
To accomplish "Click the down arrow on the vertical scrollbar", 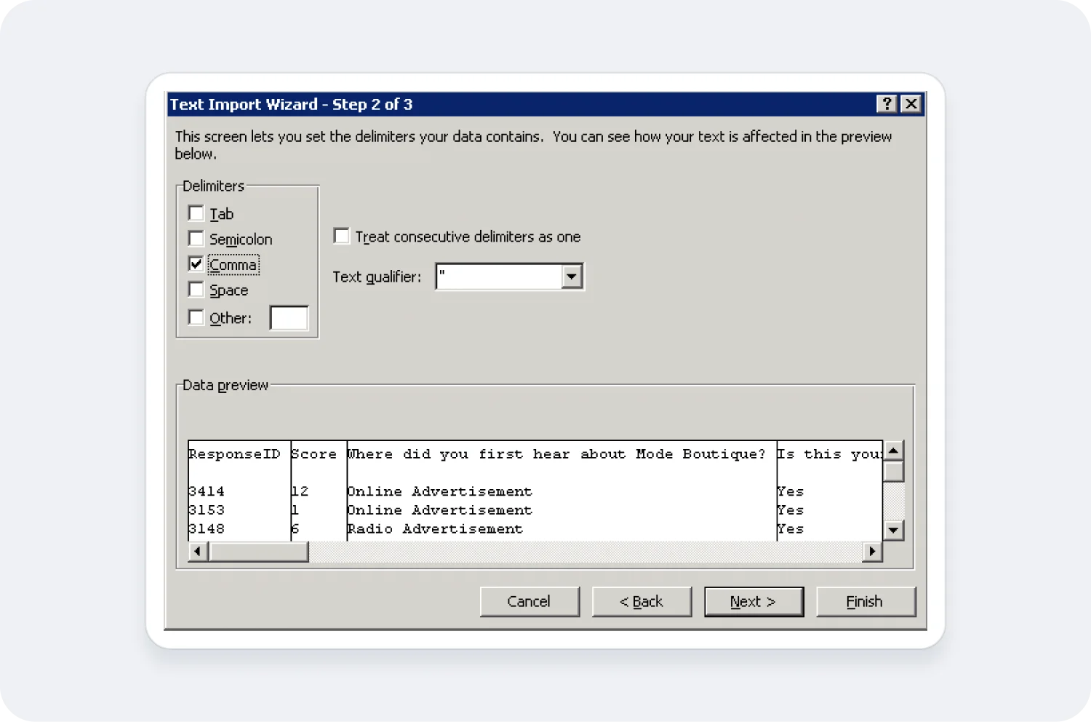I will tap(894, 531).
